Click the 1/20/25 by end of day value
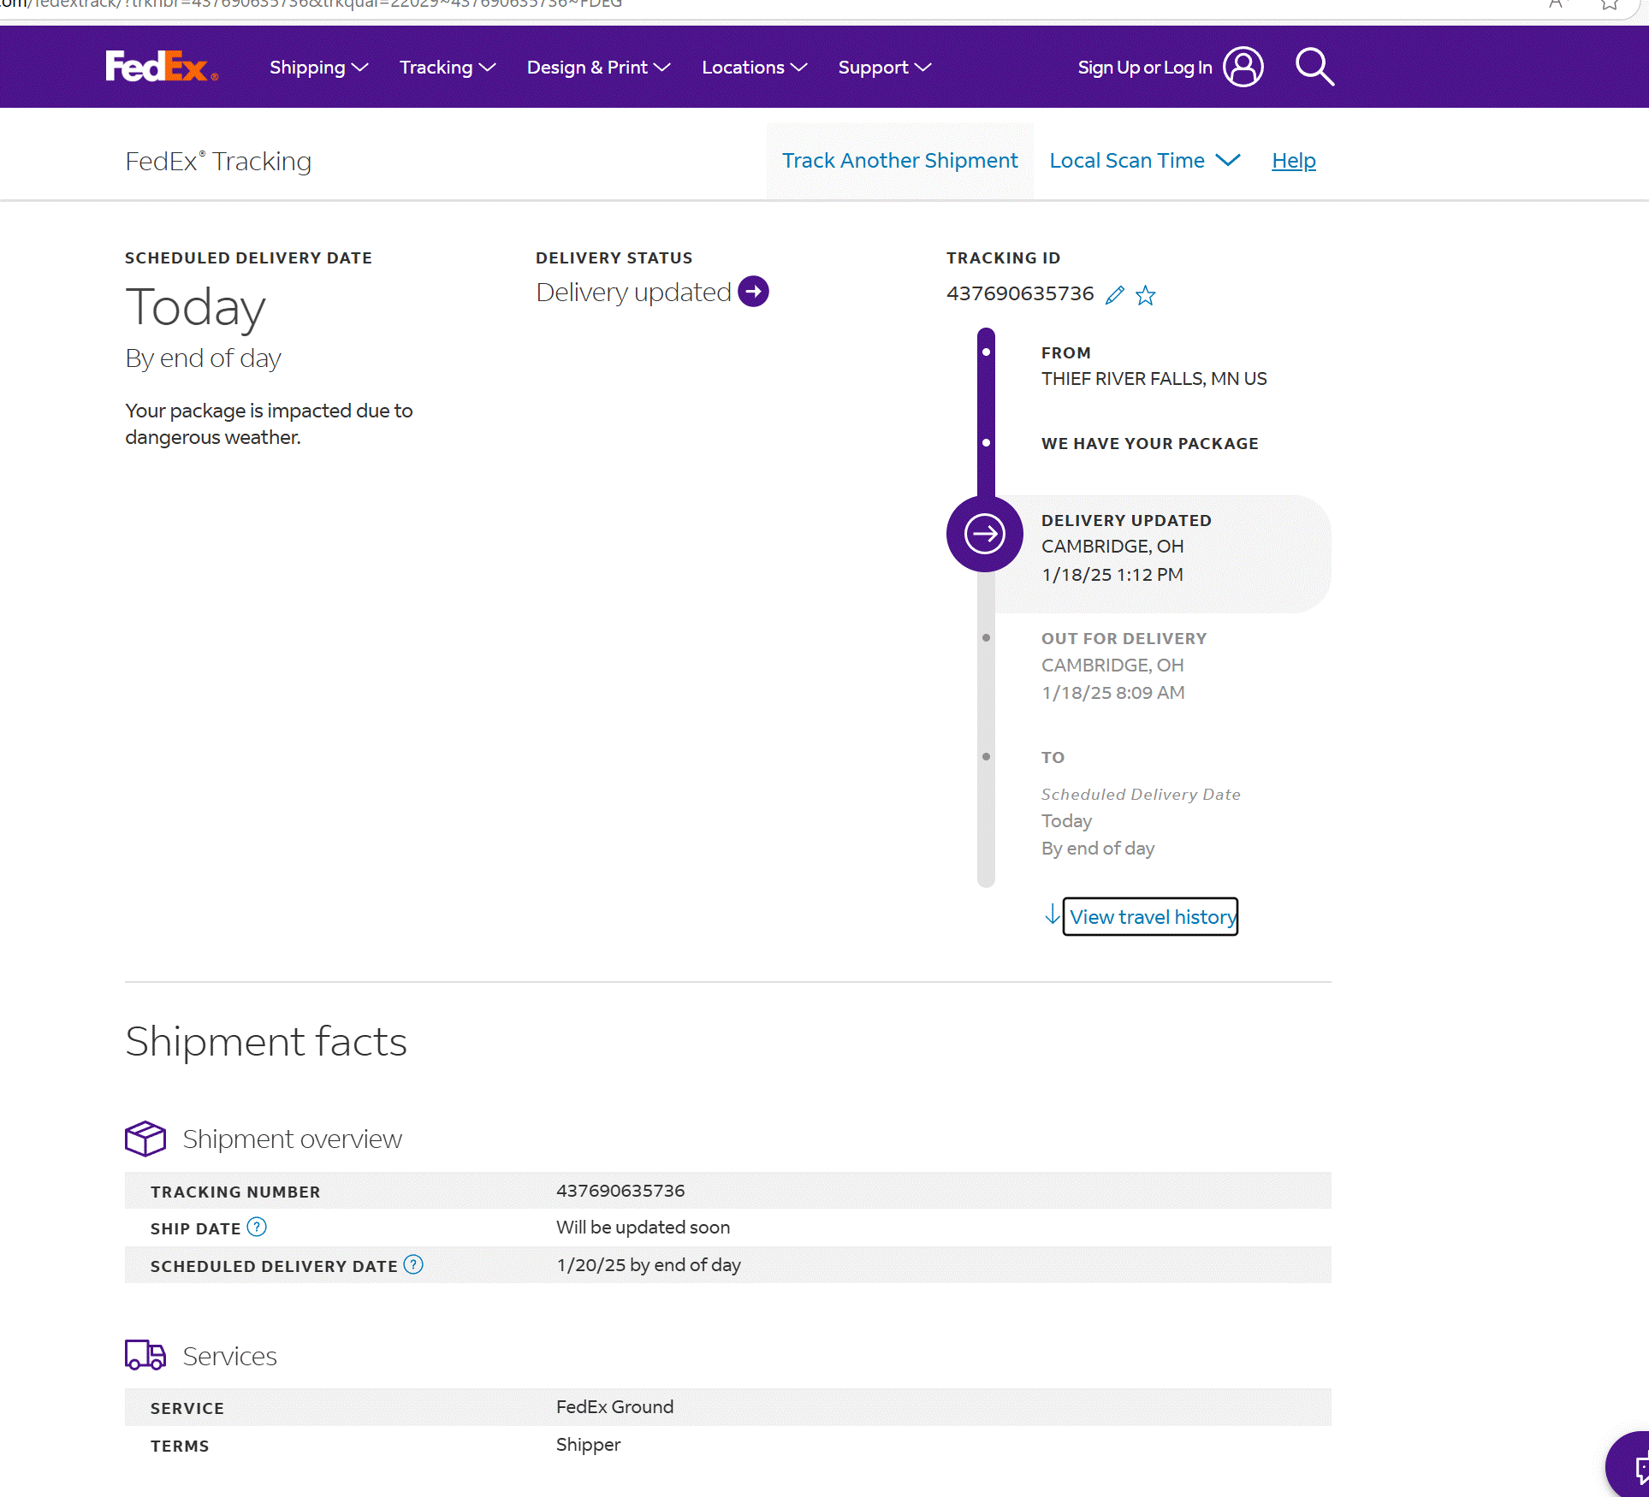This screenshot has width=1649, height=1497. click(649, 1265)
